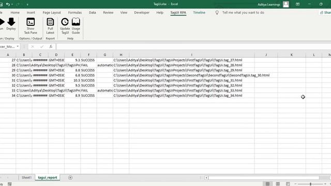Click the zoom slider handle
The image size is (331, 186).
[310, 184]
